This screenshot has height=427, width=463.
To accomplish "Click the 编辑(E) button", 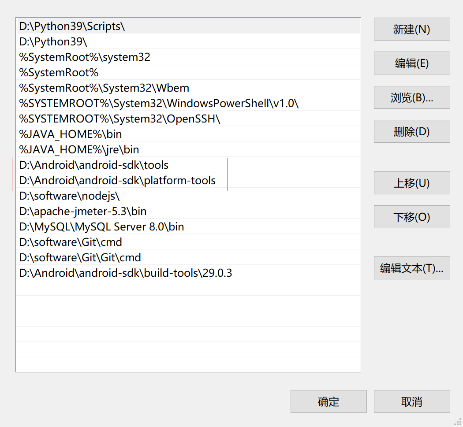I will [412, 63].
